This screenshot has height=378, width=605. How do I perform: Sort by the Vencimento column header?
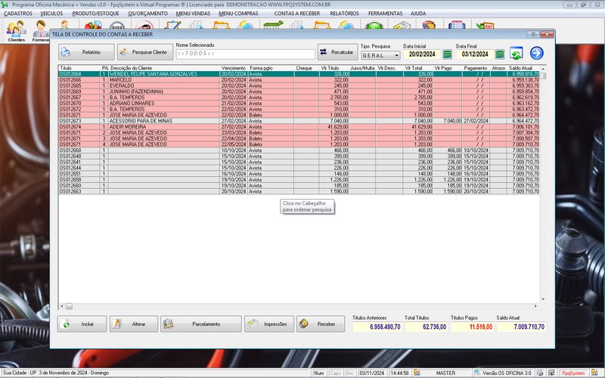click(234, 68)
